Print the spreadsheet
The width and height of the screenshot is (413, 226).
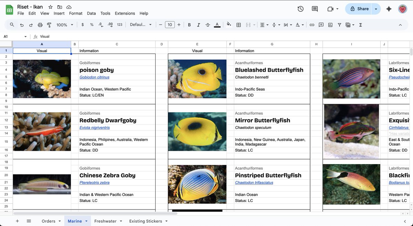tap(40, 25)
